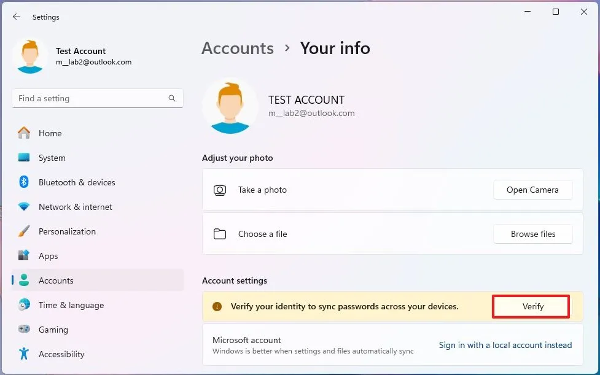Viewport: 600px width, 375px height.
Task: Open Sign in with a local account instead
Action: tap(505, 345)
